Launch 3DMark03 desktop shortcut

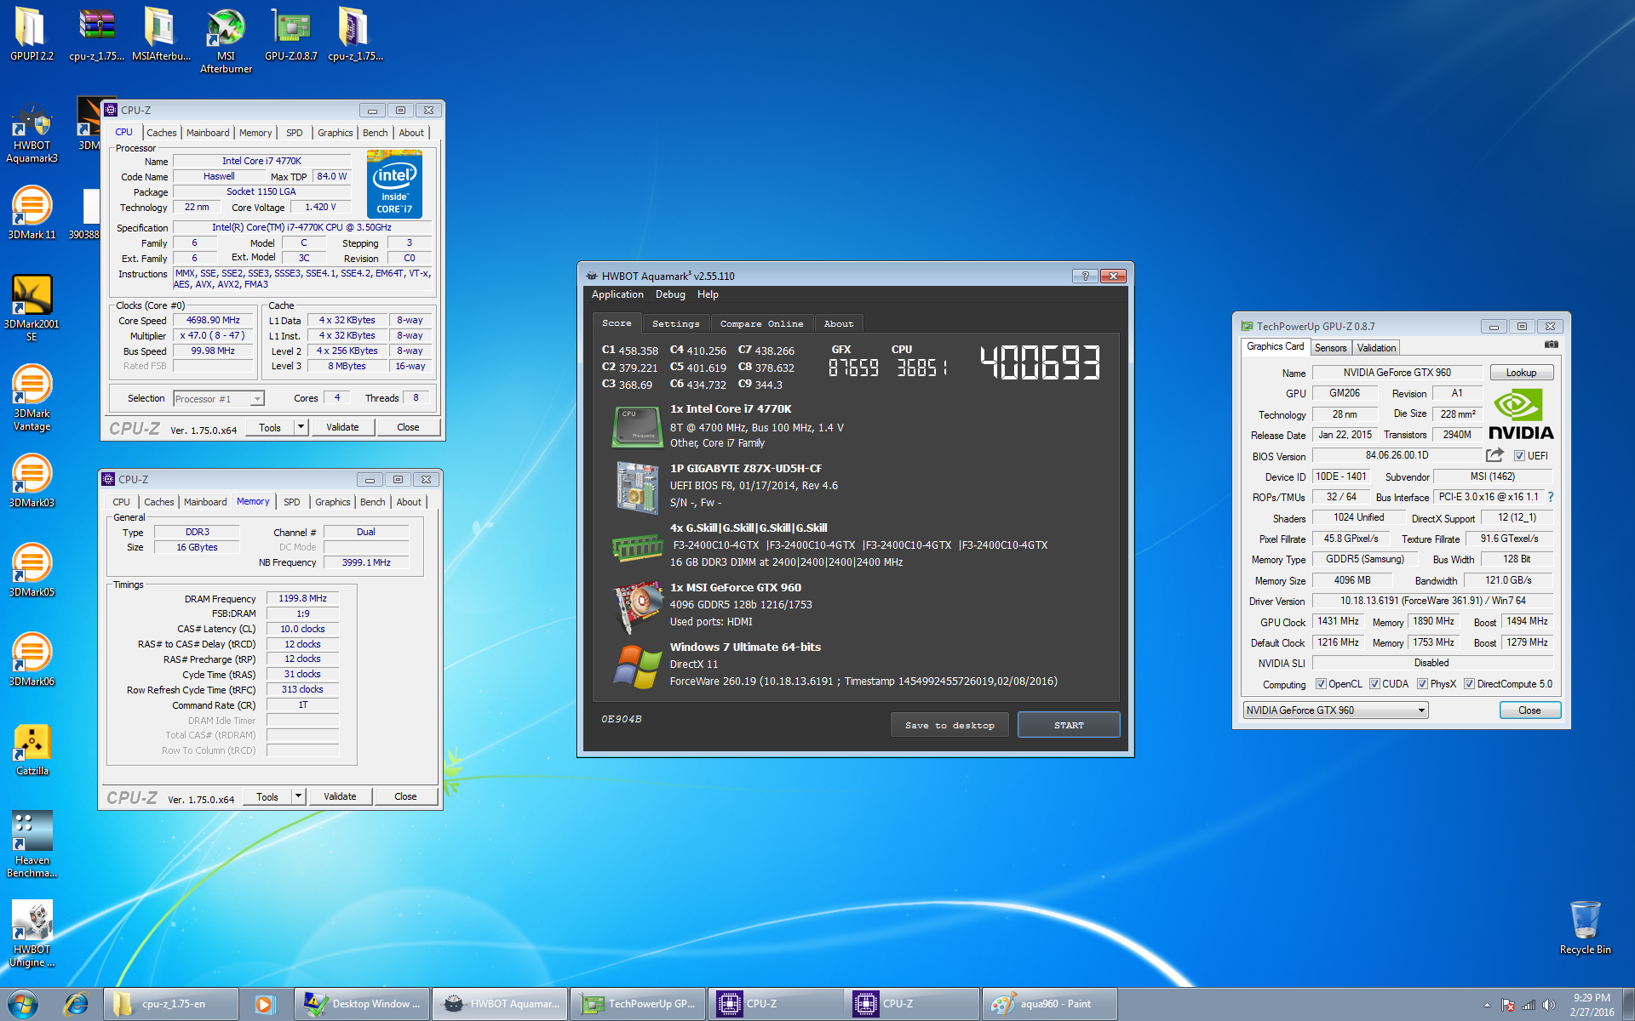[32, 482]
